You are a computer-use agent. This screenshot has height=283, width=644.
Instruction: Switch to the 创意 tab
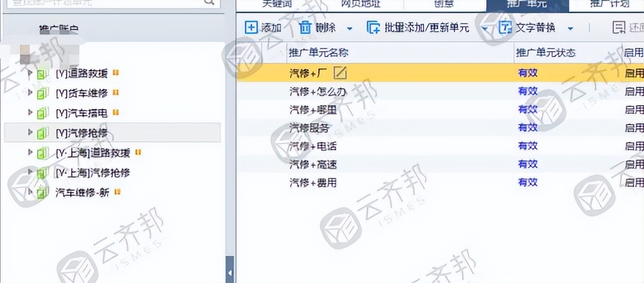[444, 5]
